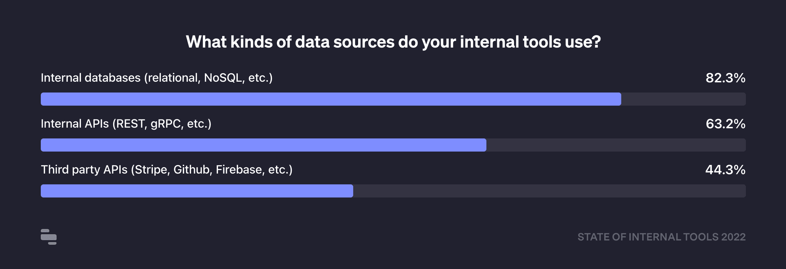
Task: Click the filled Third party APIs bar
Action: tap(197, 191)
